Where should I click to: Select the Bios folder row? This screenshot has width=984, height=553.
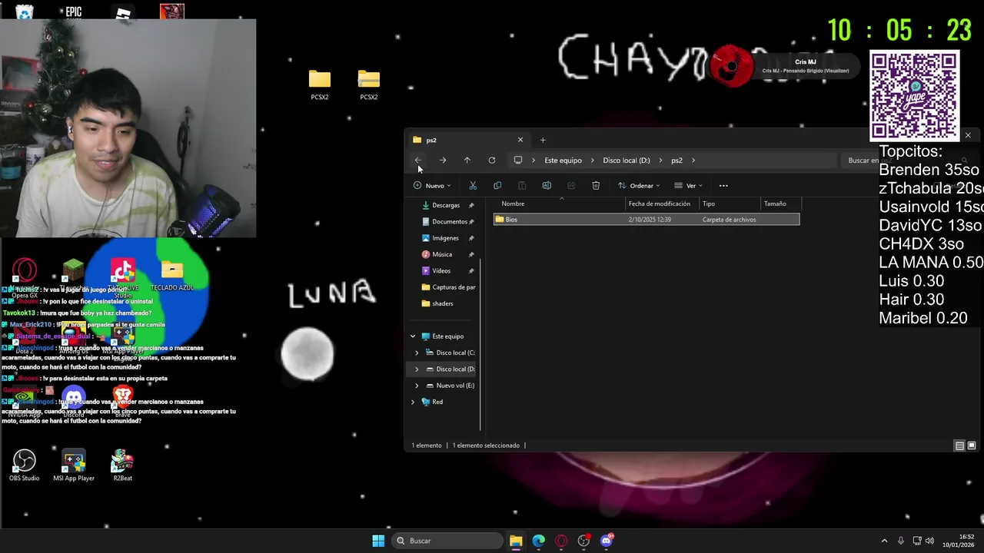tap(647, 220)
